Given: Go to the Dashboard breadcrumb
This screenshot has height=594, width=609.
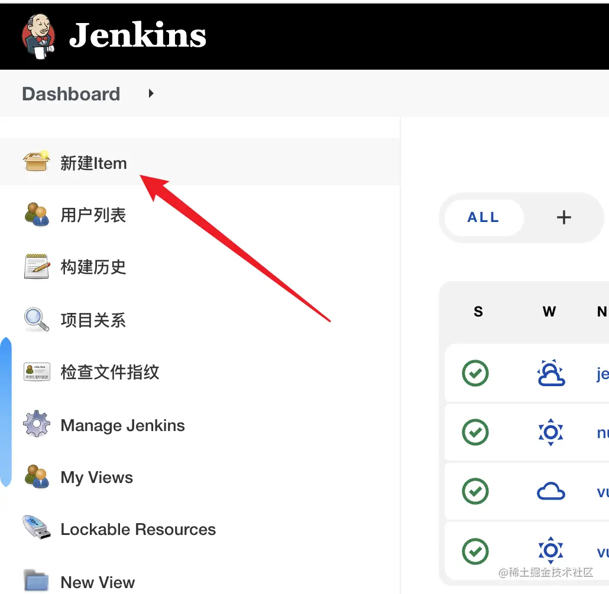Looking at the screenshot, I should [x=71, y=94].
